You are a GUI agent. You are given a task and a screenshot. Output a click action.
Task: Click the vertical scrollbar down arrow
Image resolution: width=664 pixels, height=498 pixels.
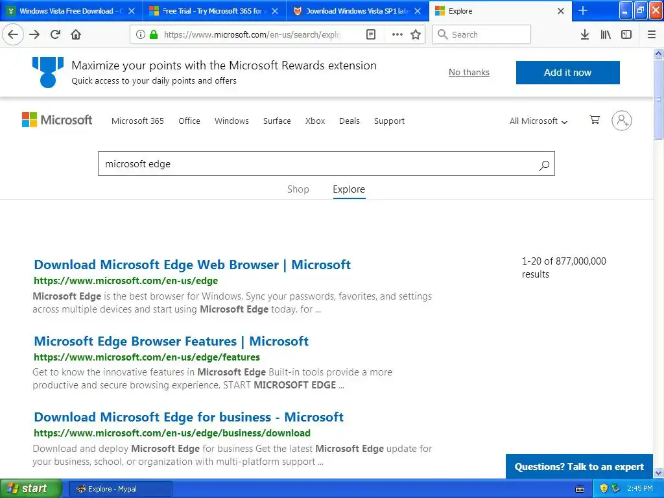658,473
